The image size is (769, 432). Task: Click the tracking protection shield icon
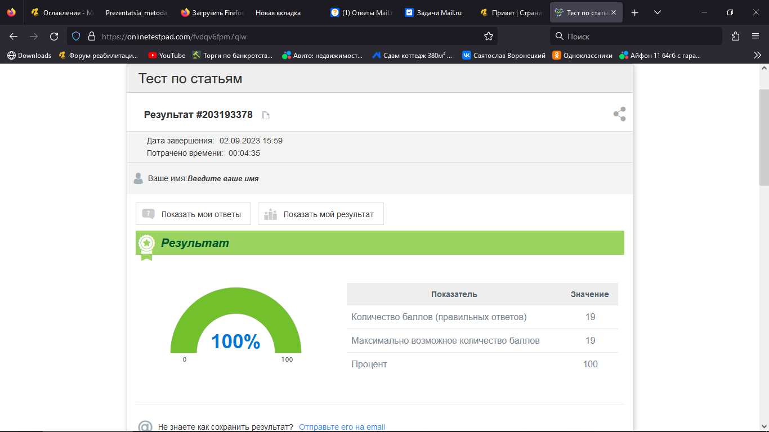point(76,37)
